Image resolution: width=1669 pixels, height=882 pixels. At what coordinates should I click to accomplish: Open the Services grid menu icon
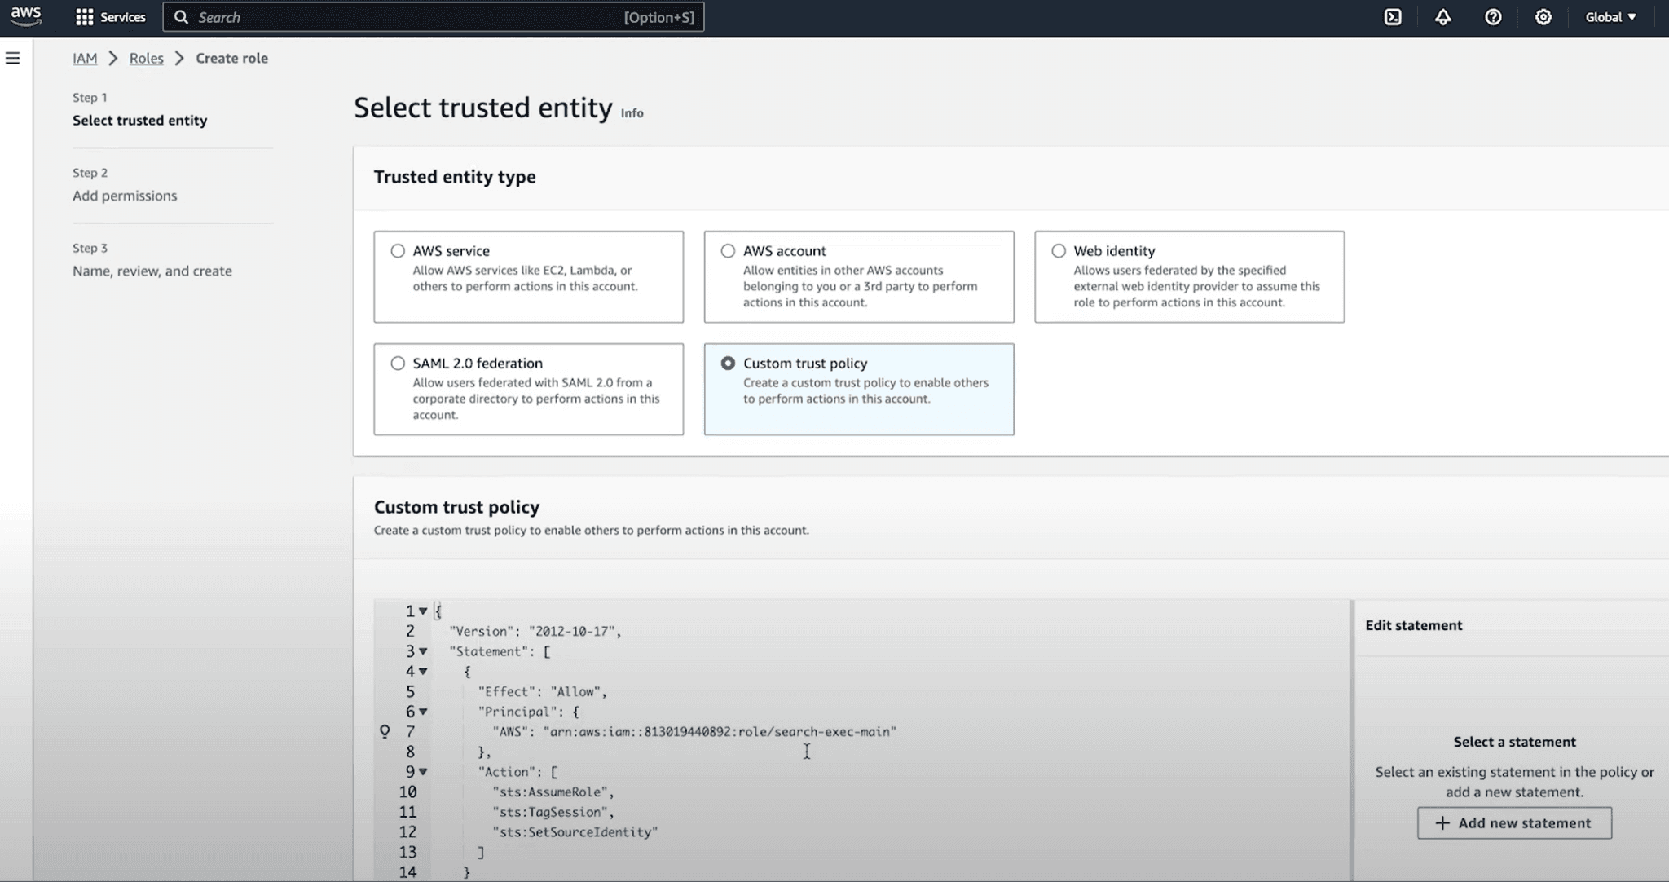tap(84, 17)
